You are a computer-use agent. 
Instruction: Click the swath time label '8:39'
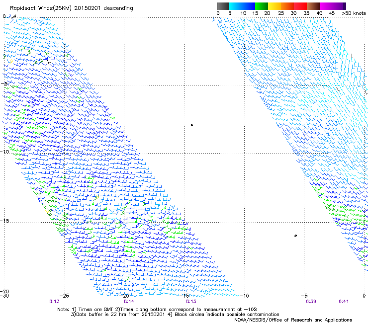pyautogui.click(x=311, y=302)
